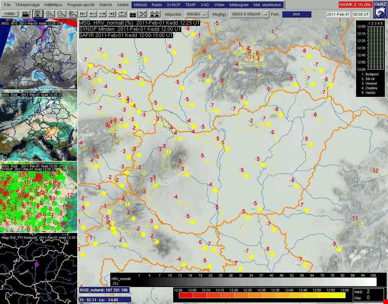This screenshot has height=304, width=388.
Task: Click the Felhő lightning count 2
Action: click(368, 292)
